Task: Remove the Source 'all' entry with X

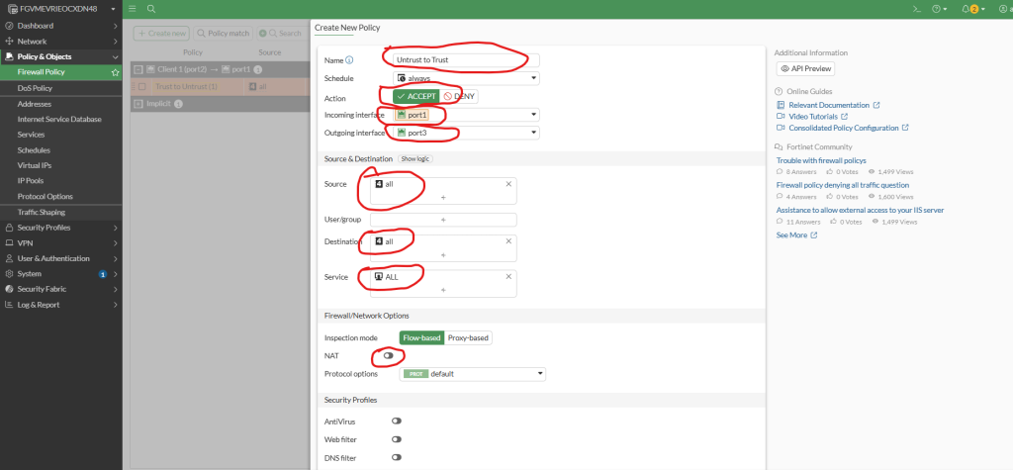Action: (x=508, y=184)
